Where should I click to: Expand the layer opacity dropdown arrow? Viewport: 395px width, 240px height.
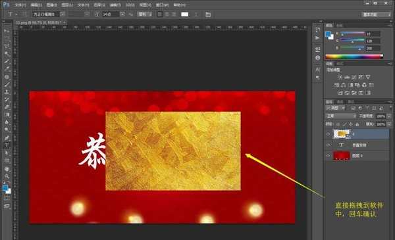tap(388, 116)
